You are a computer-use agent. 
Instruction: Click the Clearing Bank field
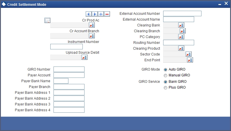(x=170, y=25)
